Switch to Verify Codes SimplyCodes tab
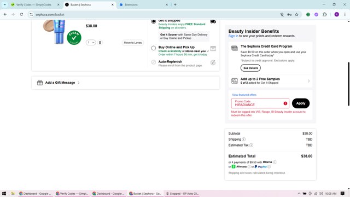The width and height of the screenshot is (350, 197). click(x=33, y=5)
